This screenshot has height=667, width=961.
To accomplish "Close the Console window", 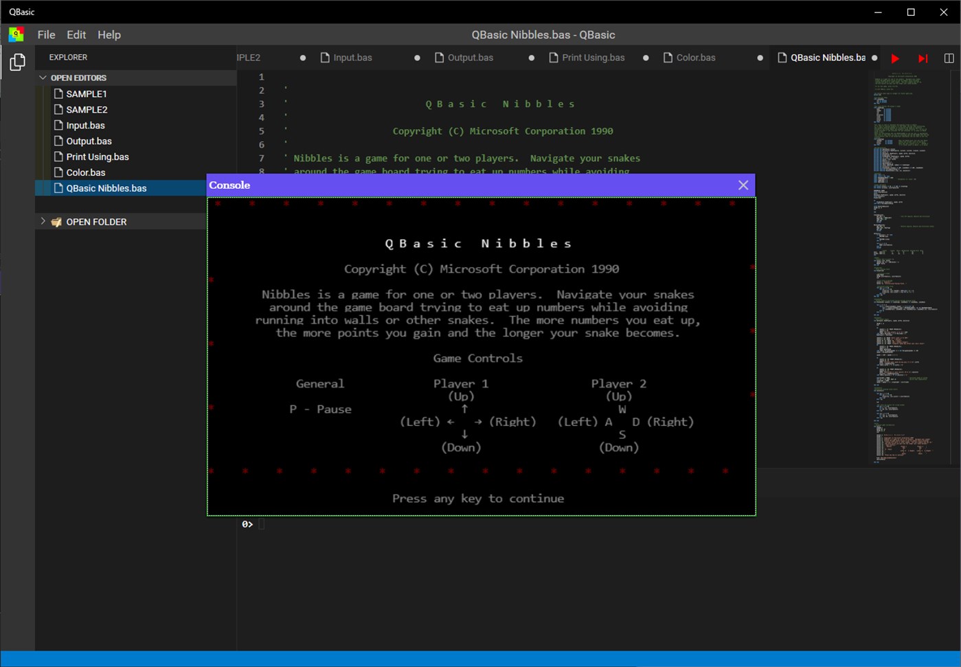I will [x=743, y=185].
